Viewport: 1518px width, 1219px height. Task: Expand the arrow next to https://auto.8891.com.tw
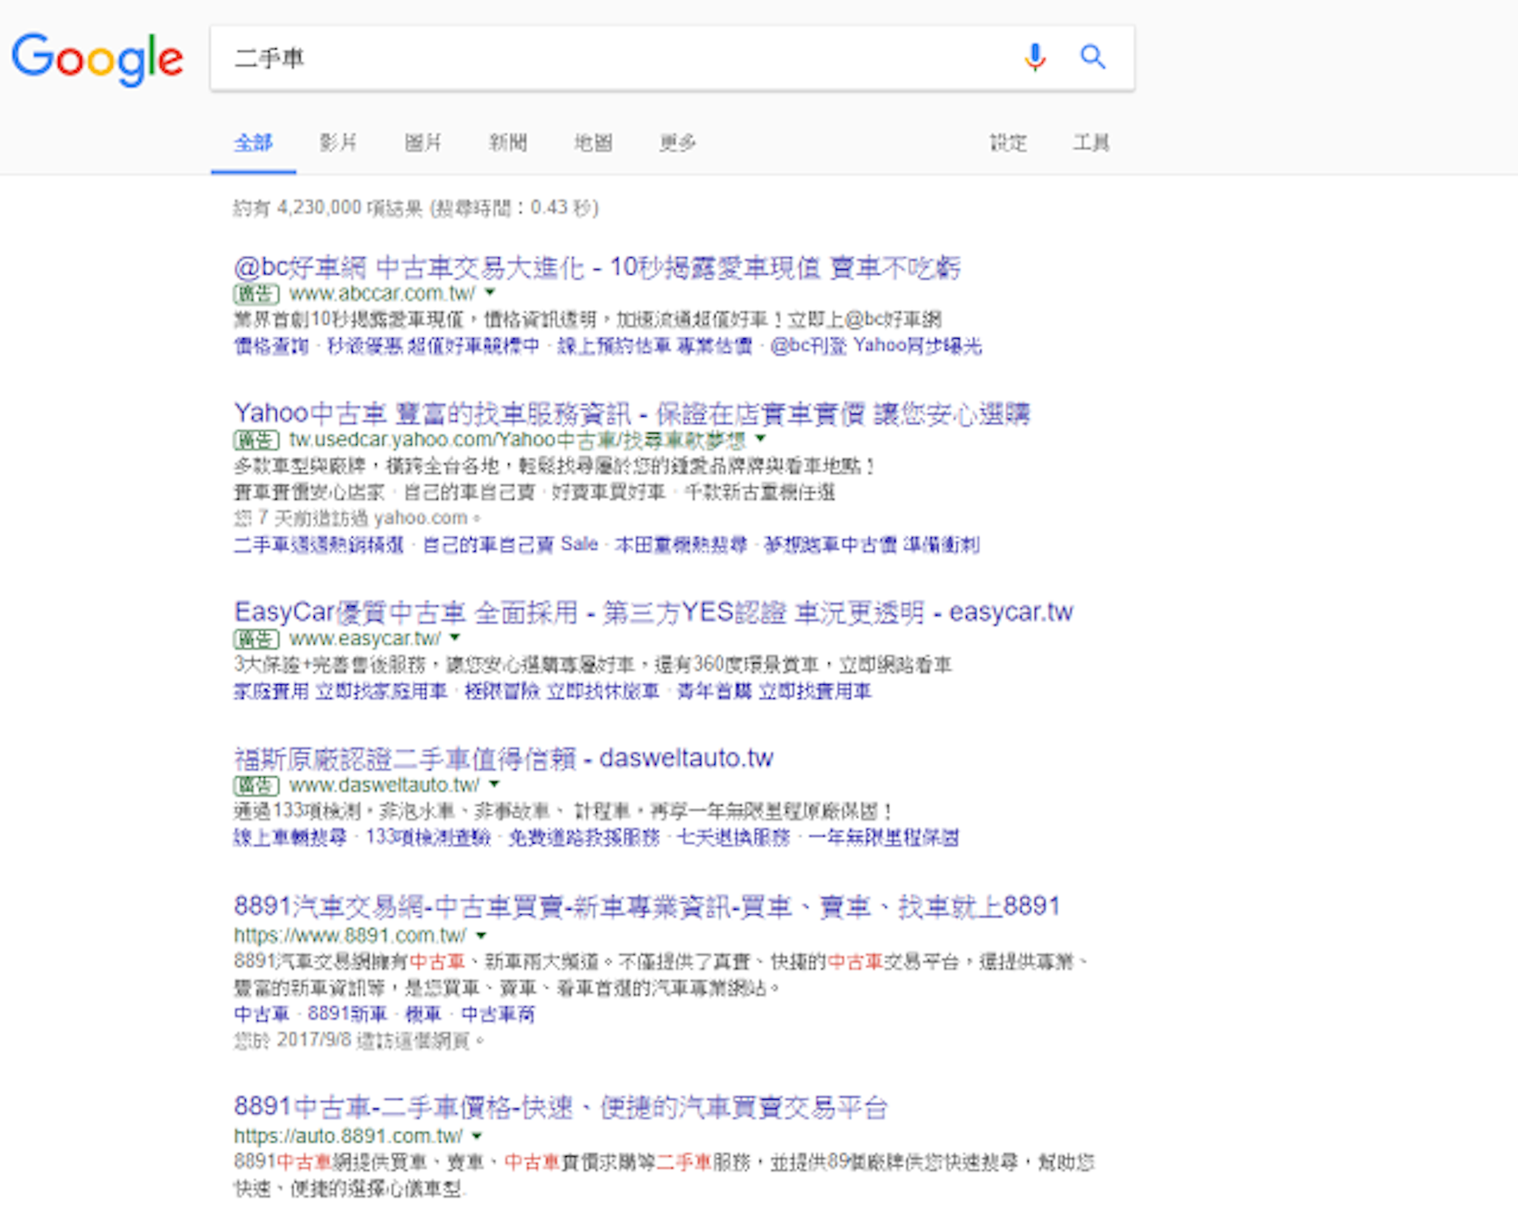coord(478,1136)
